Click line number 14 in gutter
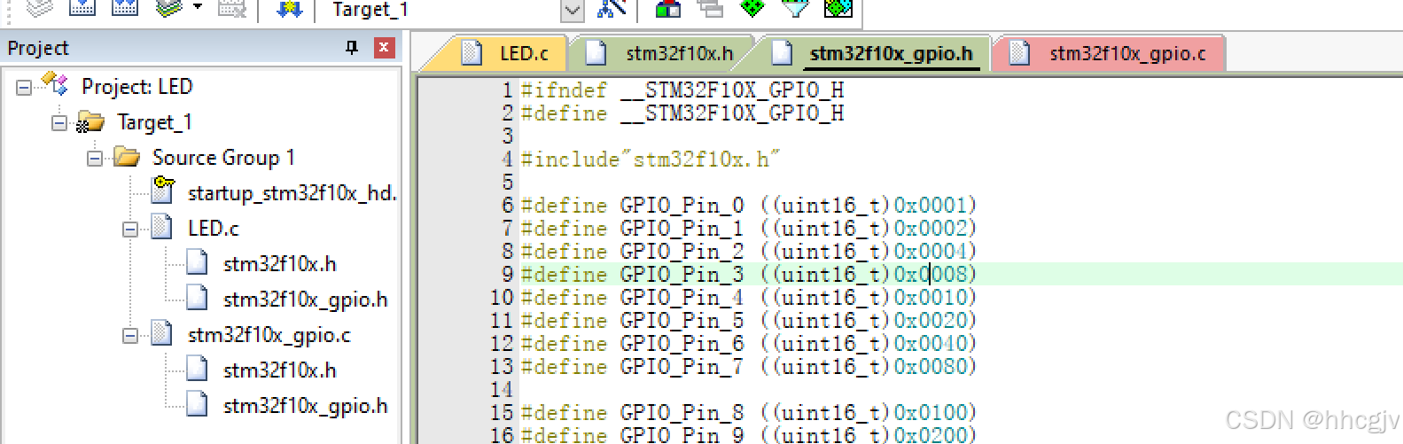Viewport: 1403px width, 444px height. coord(502,390)
